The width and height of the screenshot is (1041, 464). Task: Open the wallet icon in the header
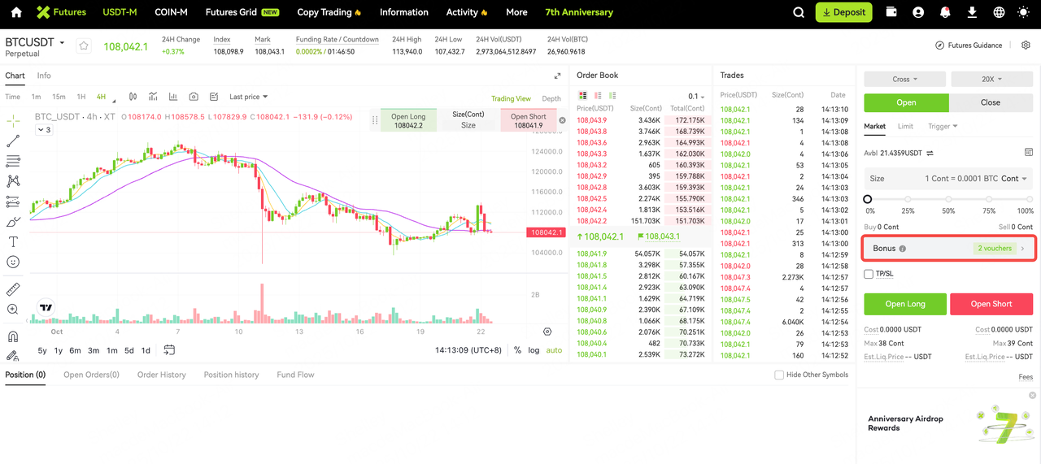tap(891, 12)
